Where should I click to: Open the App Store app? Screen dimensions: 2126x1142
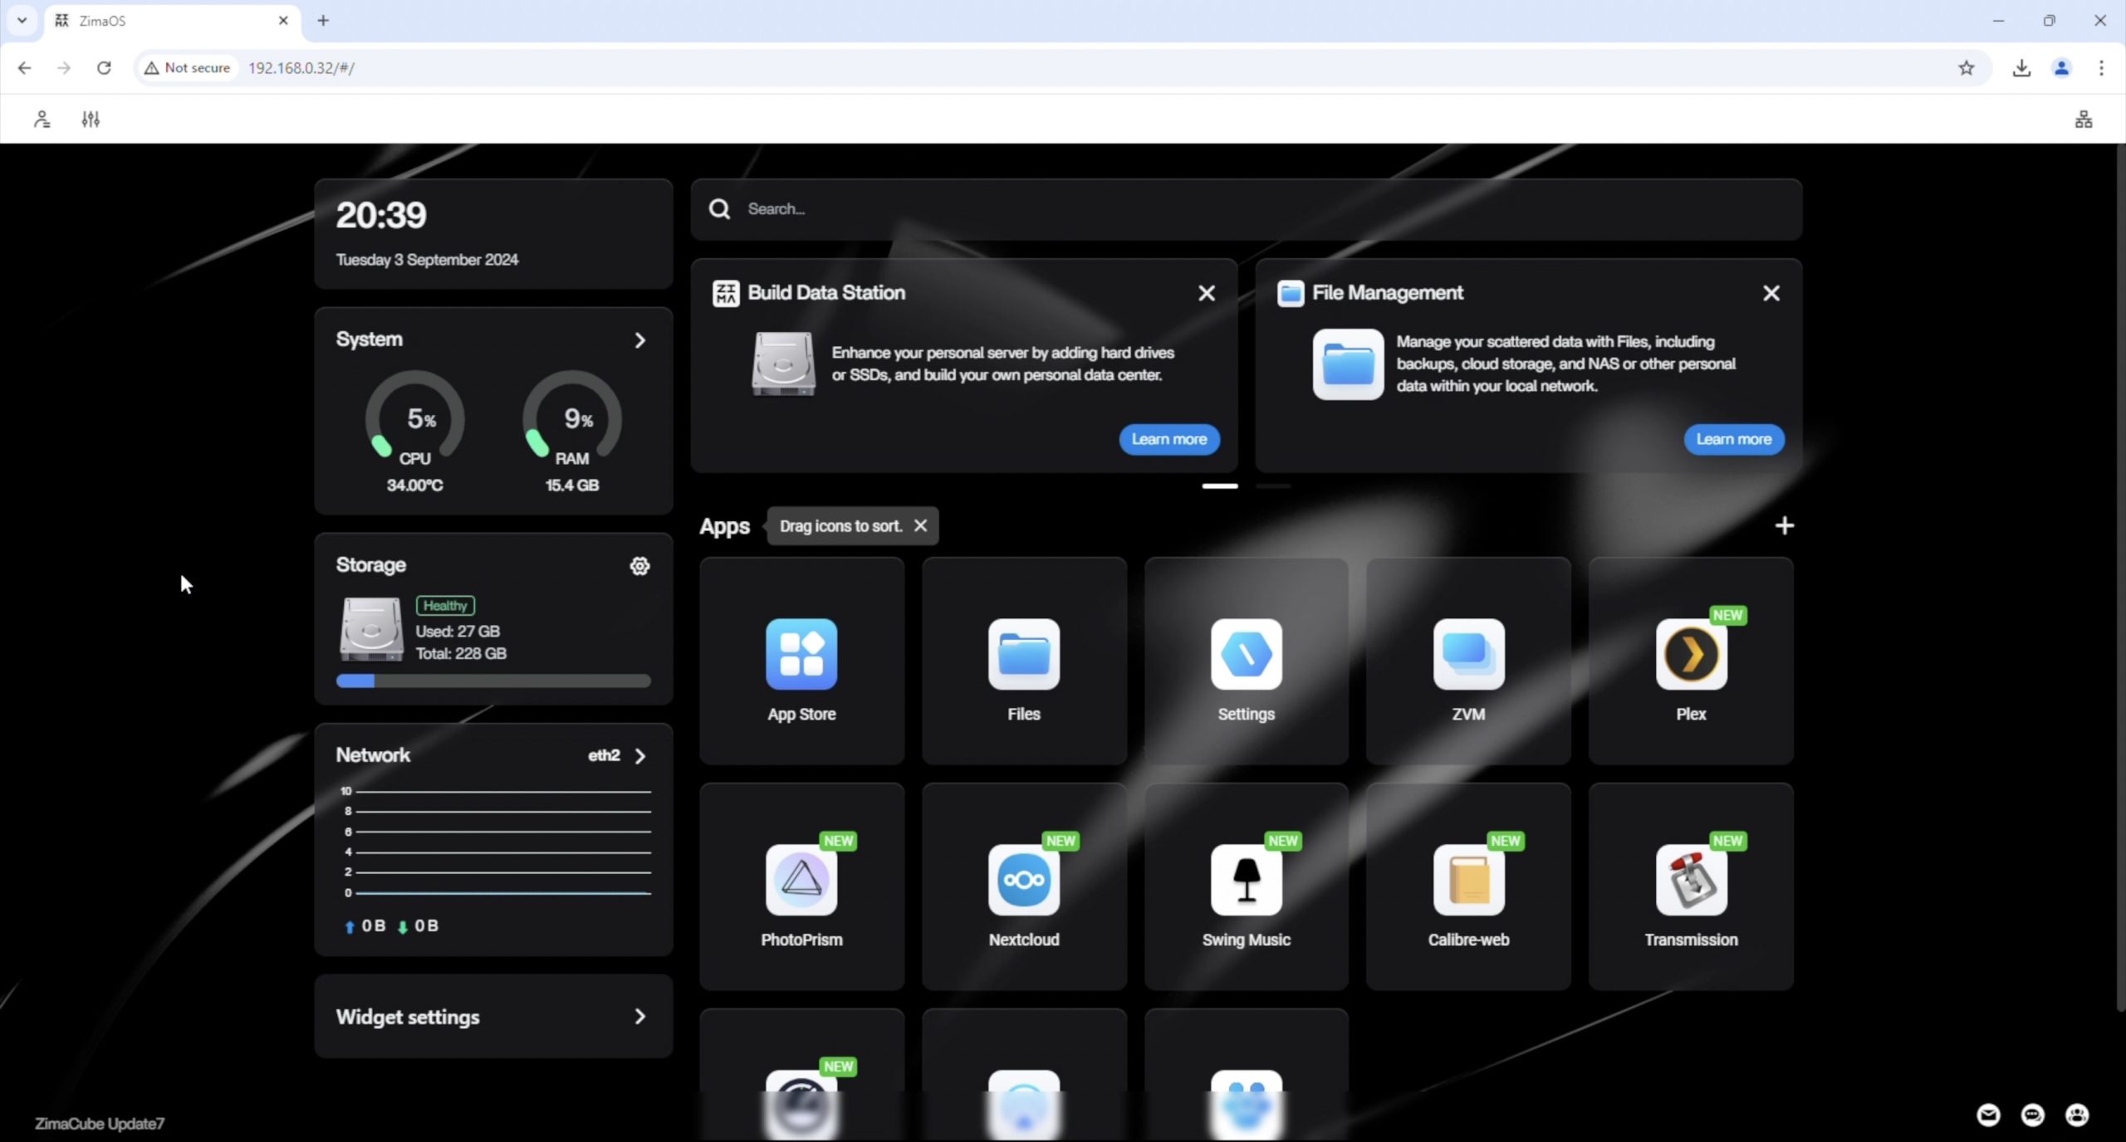click(801, 655)
